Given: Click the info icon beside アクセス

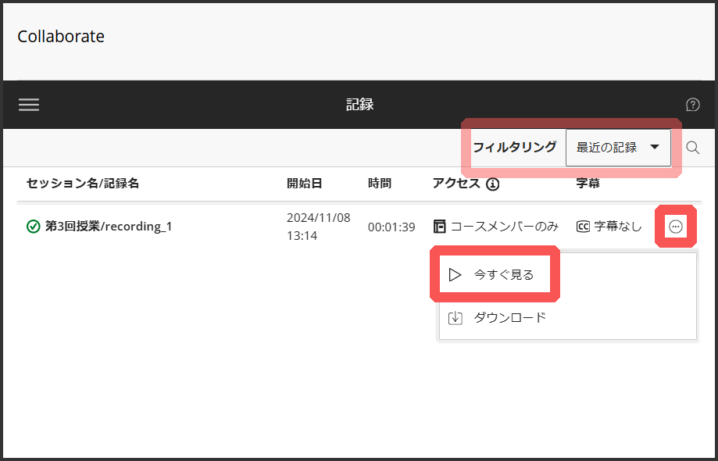Looking at the screenshot, I should pyautogui.click(x=492, y=184).
